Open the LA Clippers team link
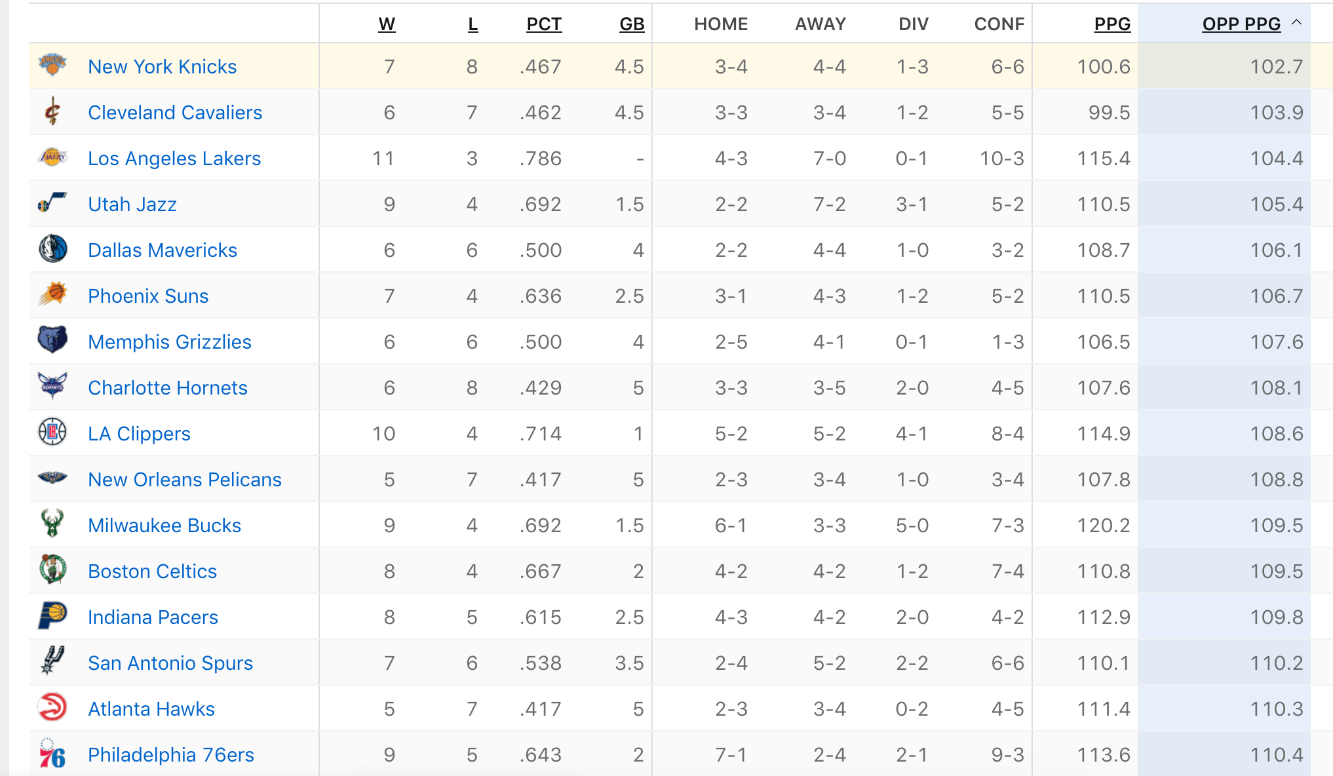Viewport: 1333px width, 776px height. (x=139, y=434)
